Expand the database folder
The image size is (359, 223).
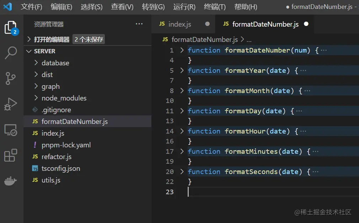tap(55, 63)
